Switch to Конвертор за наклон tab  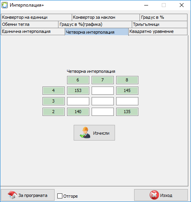point(106,17)
